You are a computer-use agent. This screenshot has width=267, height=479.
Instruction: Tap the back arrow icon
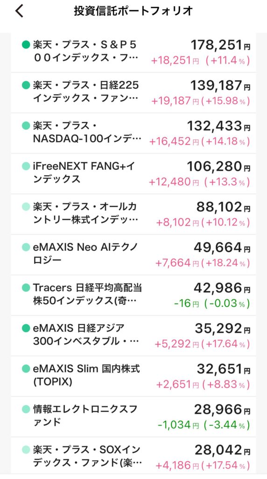click(x=19, y=11)
